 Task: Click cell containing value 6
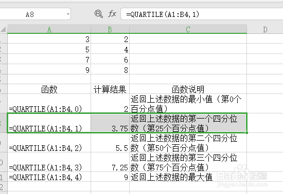tap(110, 59)
